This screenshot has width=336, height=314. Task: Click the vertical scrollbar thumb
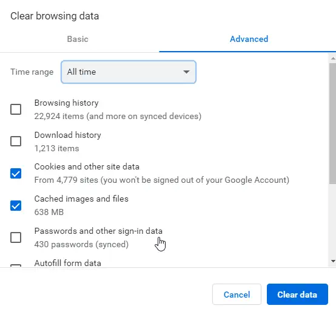click(333, 123)
